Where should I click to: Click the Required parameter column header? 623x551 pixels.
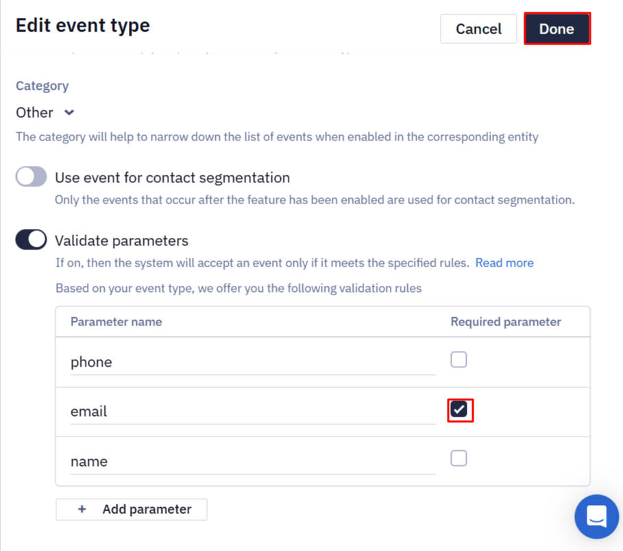pos(506,322)
